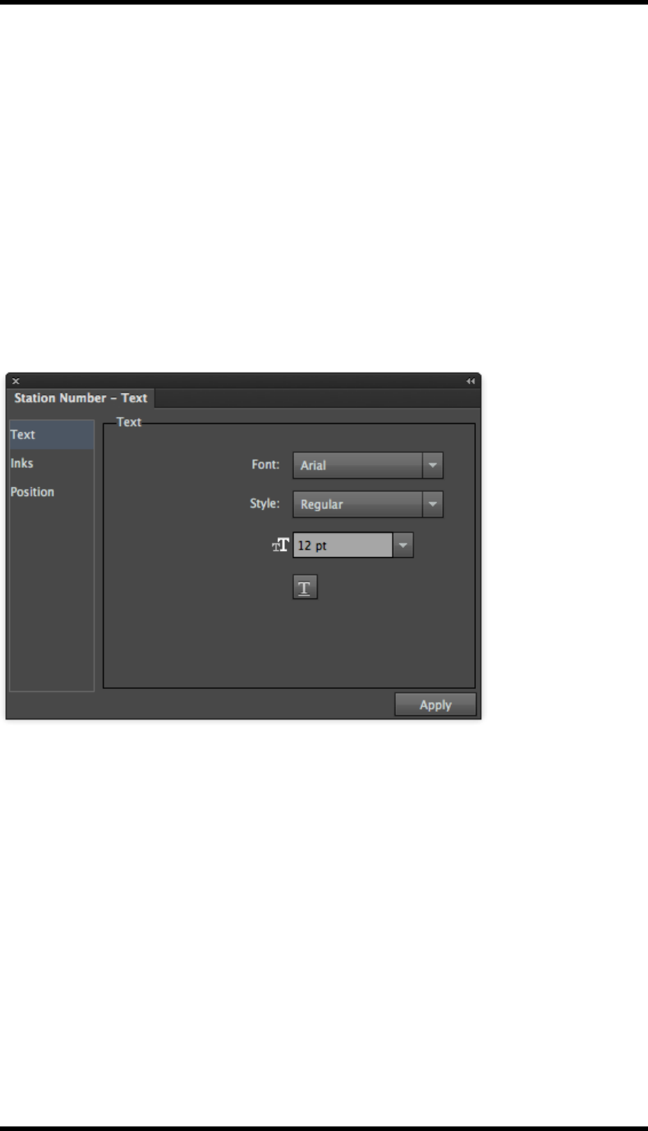Expand the Font dropdown arrow
Viewport: 648px width, 1131px height.
coord(433,465)
